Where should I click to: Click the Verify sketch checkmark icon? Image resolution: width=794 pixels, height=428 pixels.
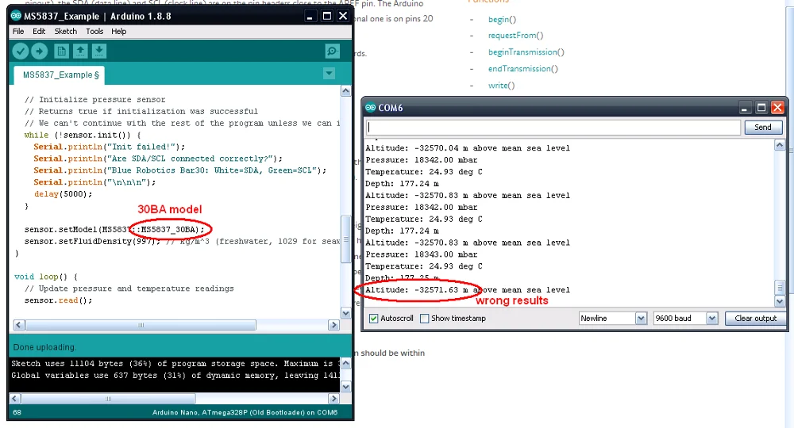[21, 51]
